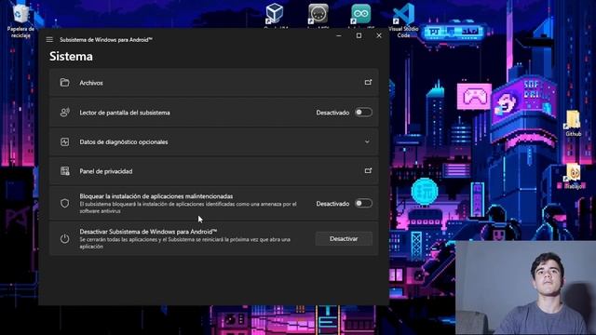The image size is (596, 335).
Task: Click Desactivar Subsistema de Windows para Android title
Action: point(148,232)
